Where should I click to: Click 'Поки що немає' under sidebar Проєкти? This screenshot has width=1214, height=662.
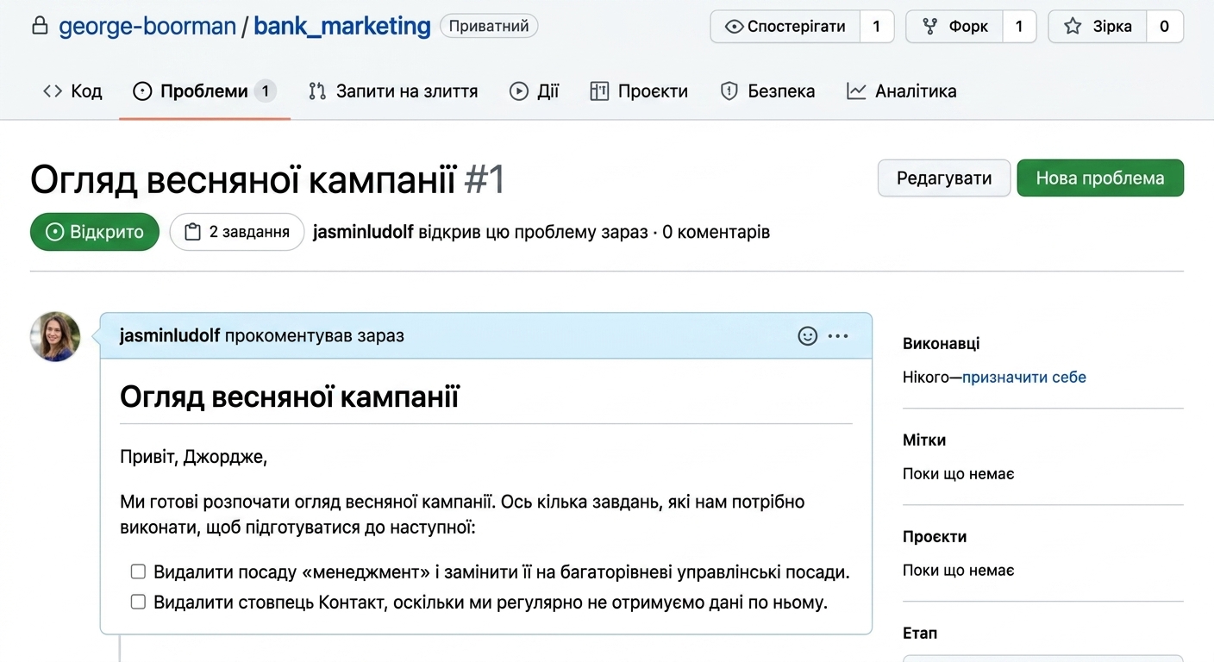click(959, 570)
